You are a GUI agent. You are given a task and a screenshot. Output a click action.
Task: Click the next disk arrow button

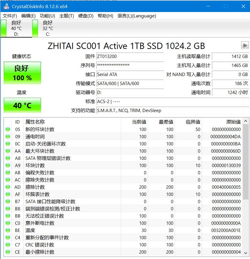(x=246, y=46)
